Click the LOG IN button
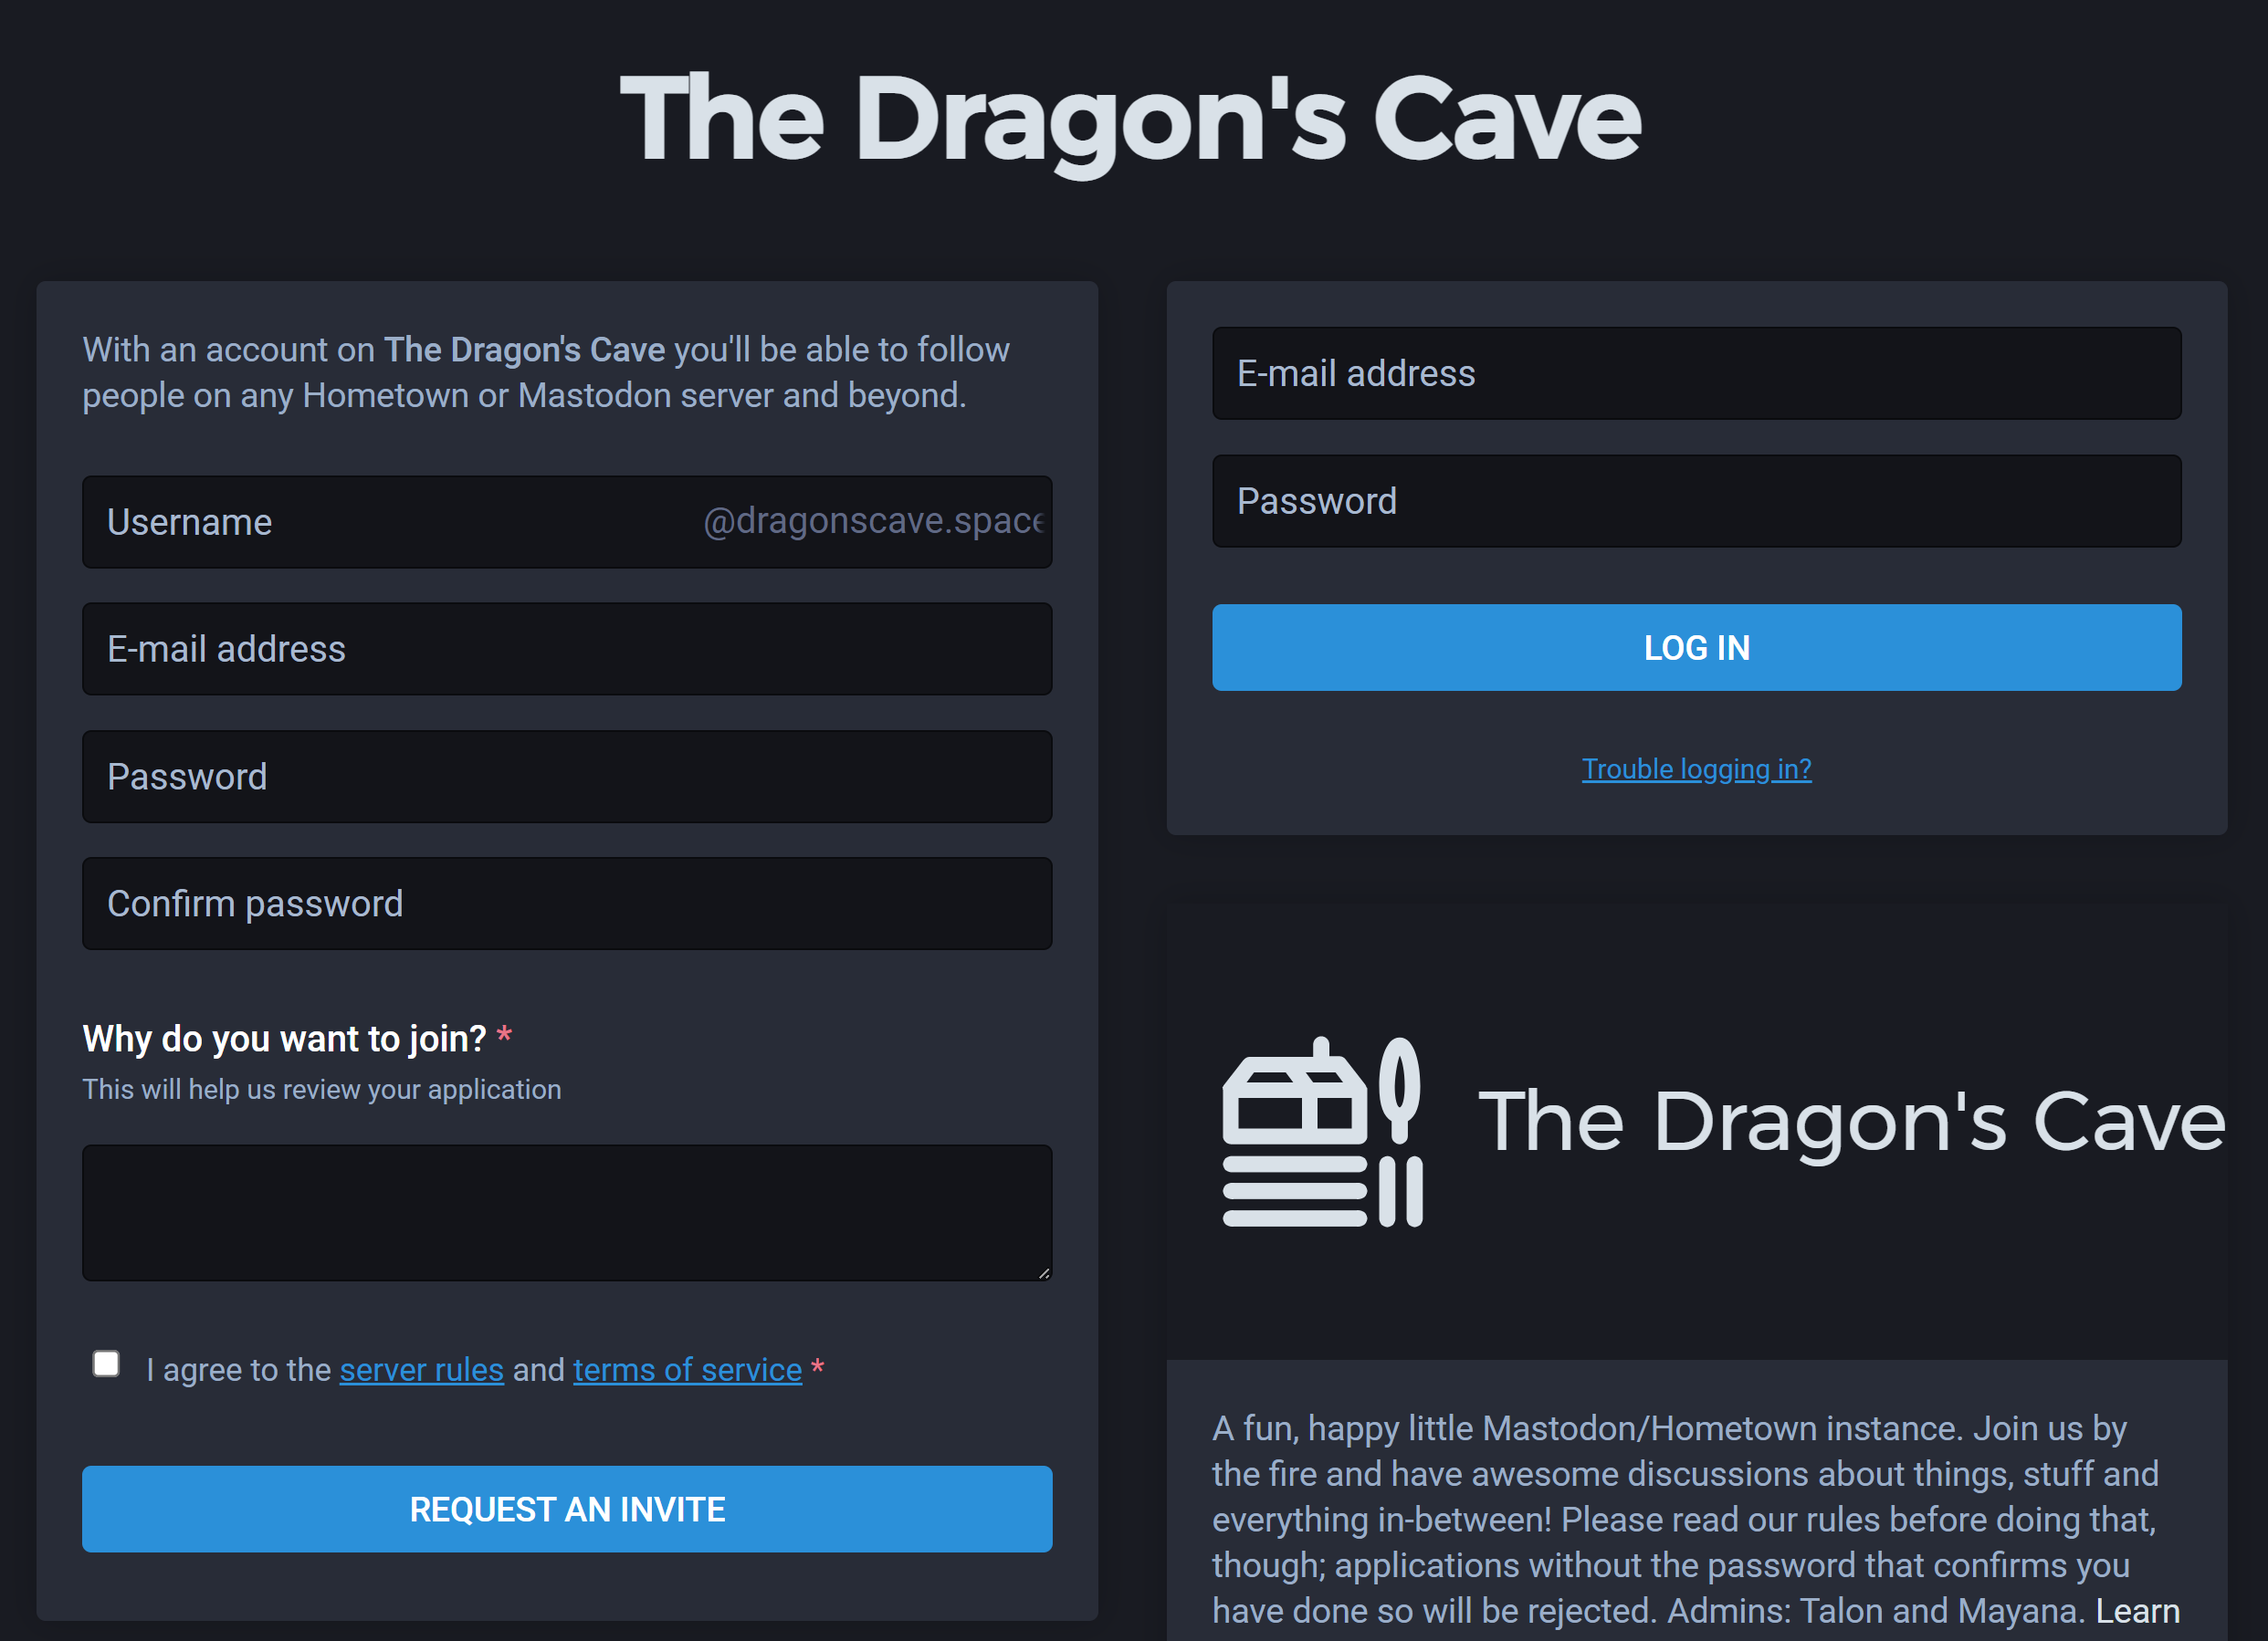The height and width of the screenshot is (1641, 2268). [1696, 648]
